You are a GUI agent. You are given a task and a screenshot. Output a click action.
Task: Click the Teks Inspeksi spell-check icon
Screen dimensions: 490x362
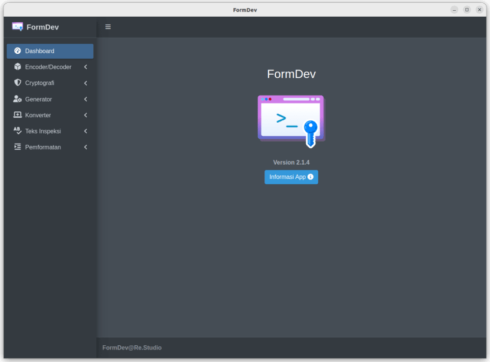pyautogui.click(x=17, y=130)
